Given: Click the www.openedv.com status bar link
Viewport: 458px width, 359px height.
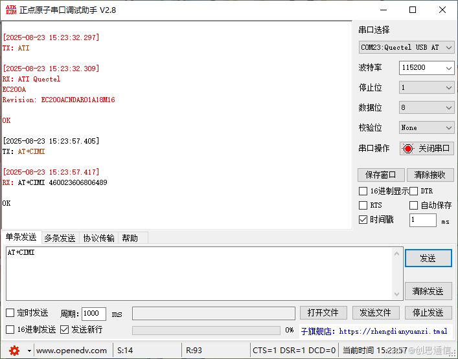Looking at the screenshot, I should click(71, 351).
